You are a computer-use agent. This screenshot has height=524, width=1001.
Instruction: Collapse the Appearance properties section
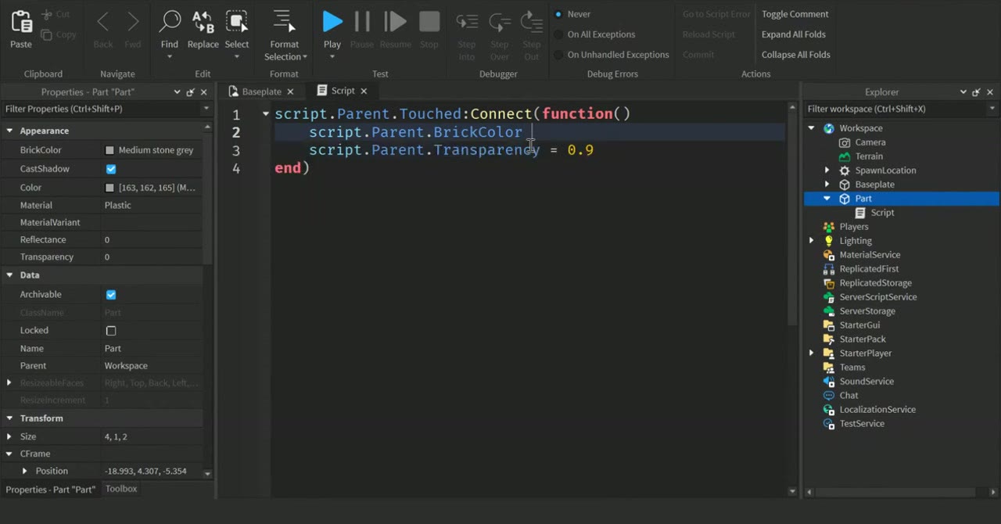[9, 131]
